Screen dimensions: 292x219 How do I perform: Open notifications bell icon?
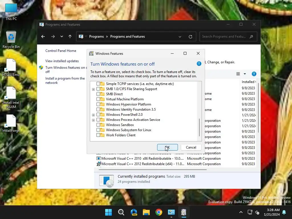tap(284, 212)
